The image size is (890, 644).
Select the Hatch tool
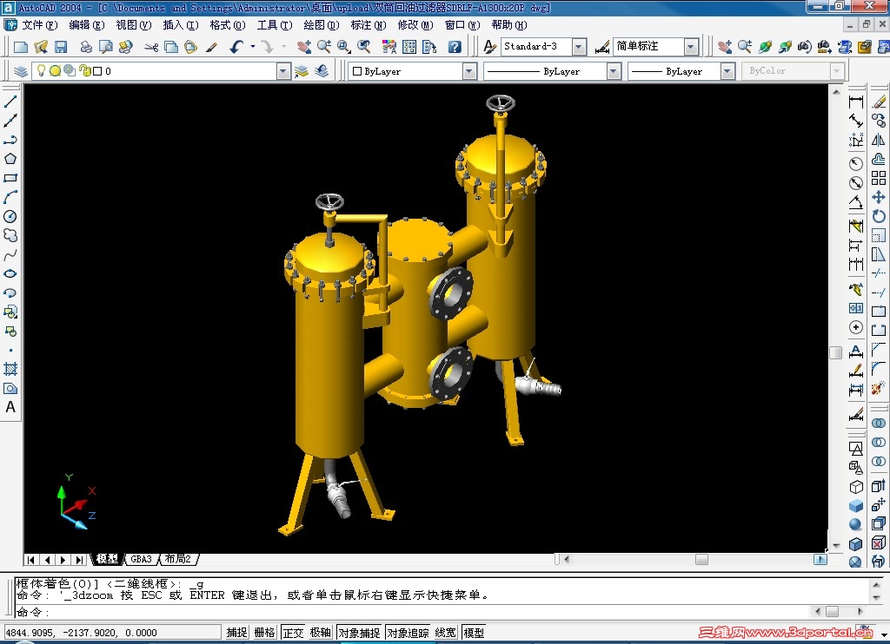pos(10,369)
